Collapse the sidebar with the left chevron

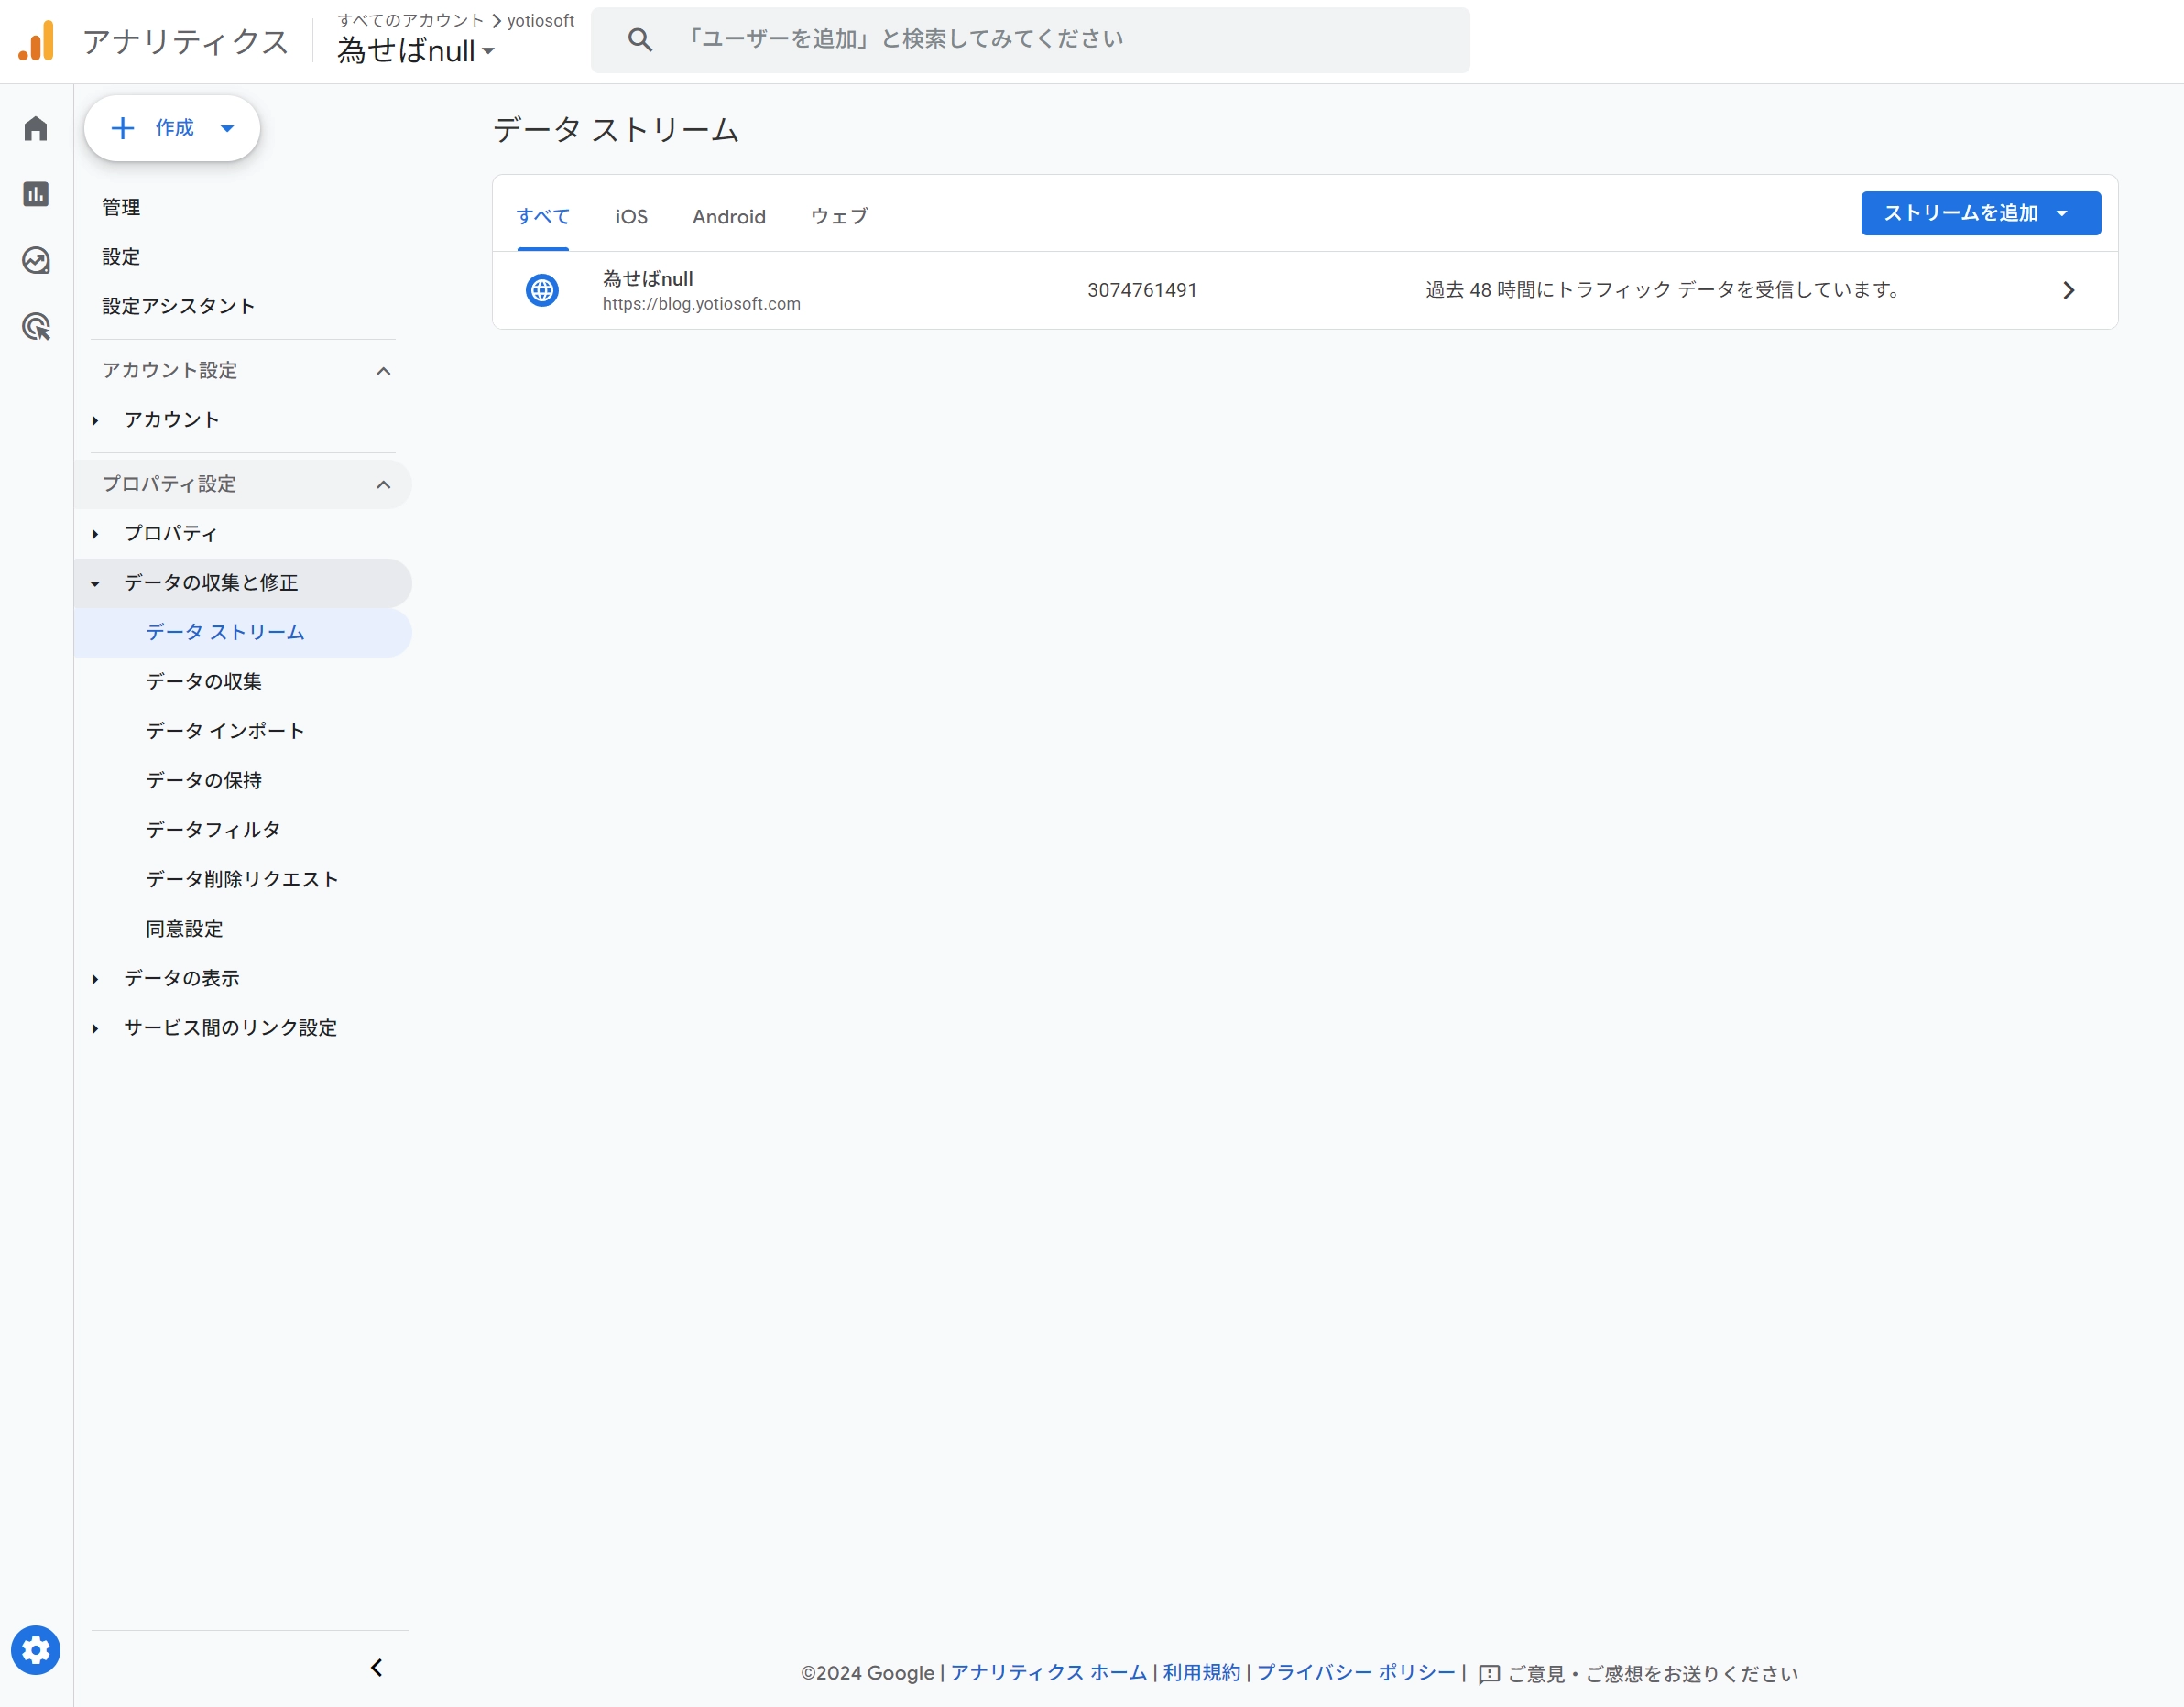[x=377, y=1667]
